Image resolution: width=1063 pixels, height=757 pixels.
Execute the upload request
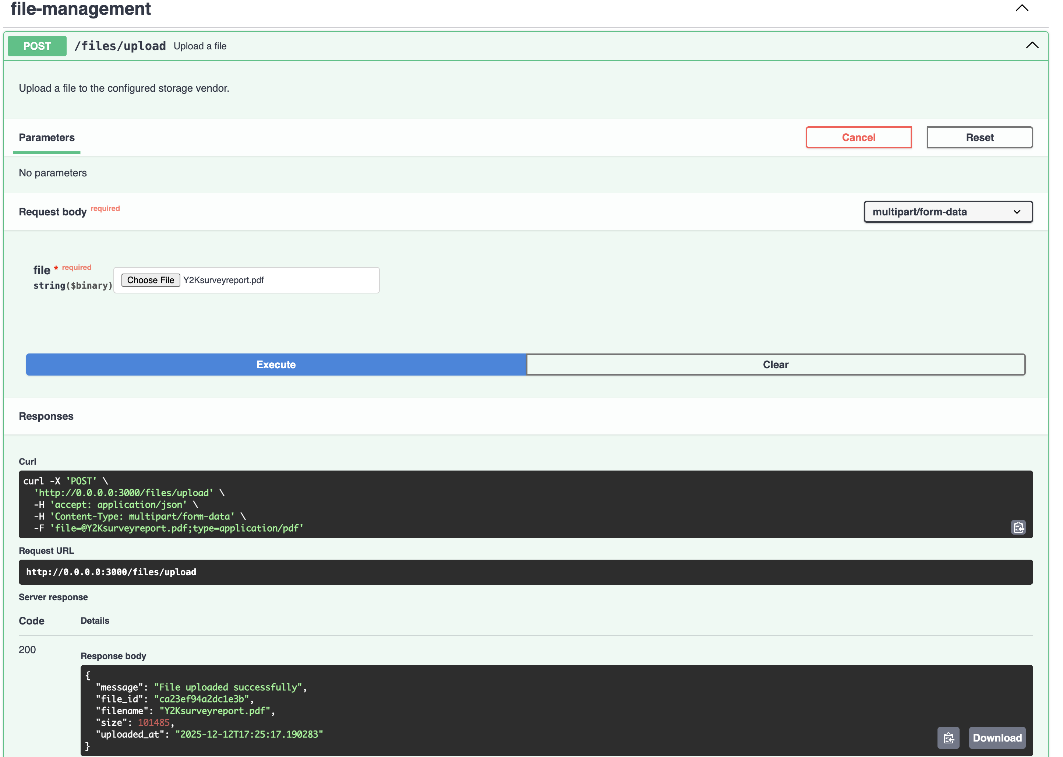click(276, 365)
